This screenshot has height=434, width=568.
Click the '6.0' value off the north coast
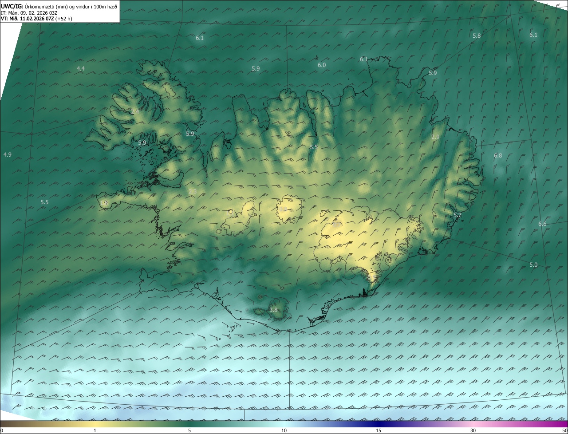pos(322,65)
